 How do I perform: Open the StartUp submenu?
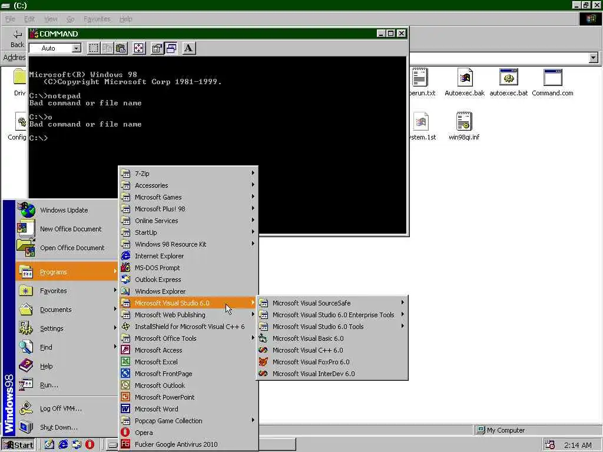point(188,232)
